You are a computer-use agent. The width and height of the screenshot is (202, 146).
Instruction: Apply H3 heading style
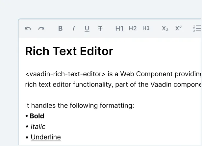[146, 29]
